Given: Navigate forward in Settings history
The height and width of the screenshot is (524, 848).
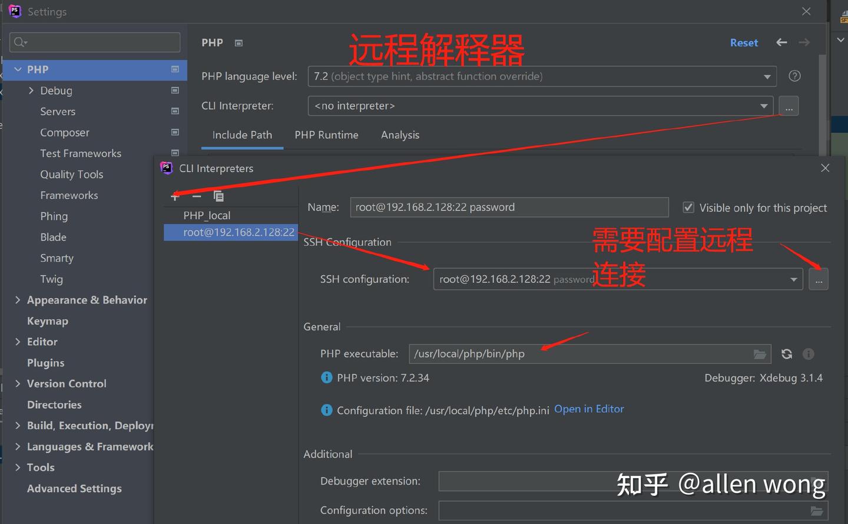Looking at the screenshot, I should [x=804, y=42].
